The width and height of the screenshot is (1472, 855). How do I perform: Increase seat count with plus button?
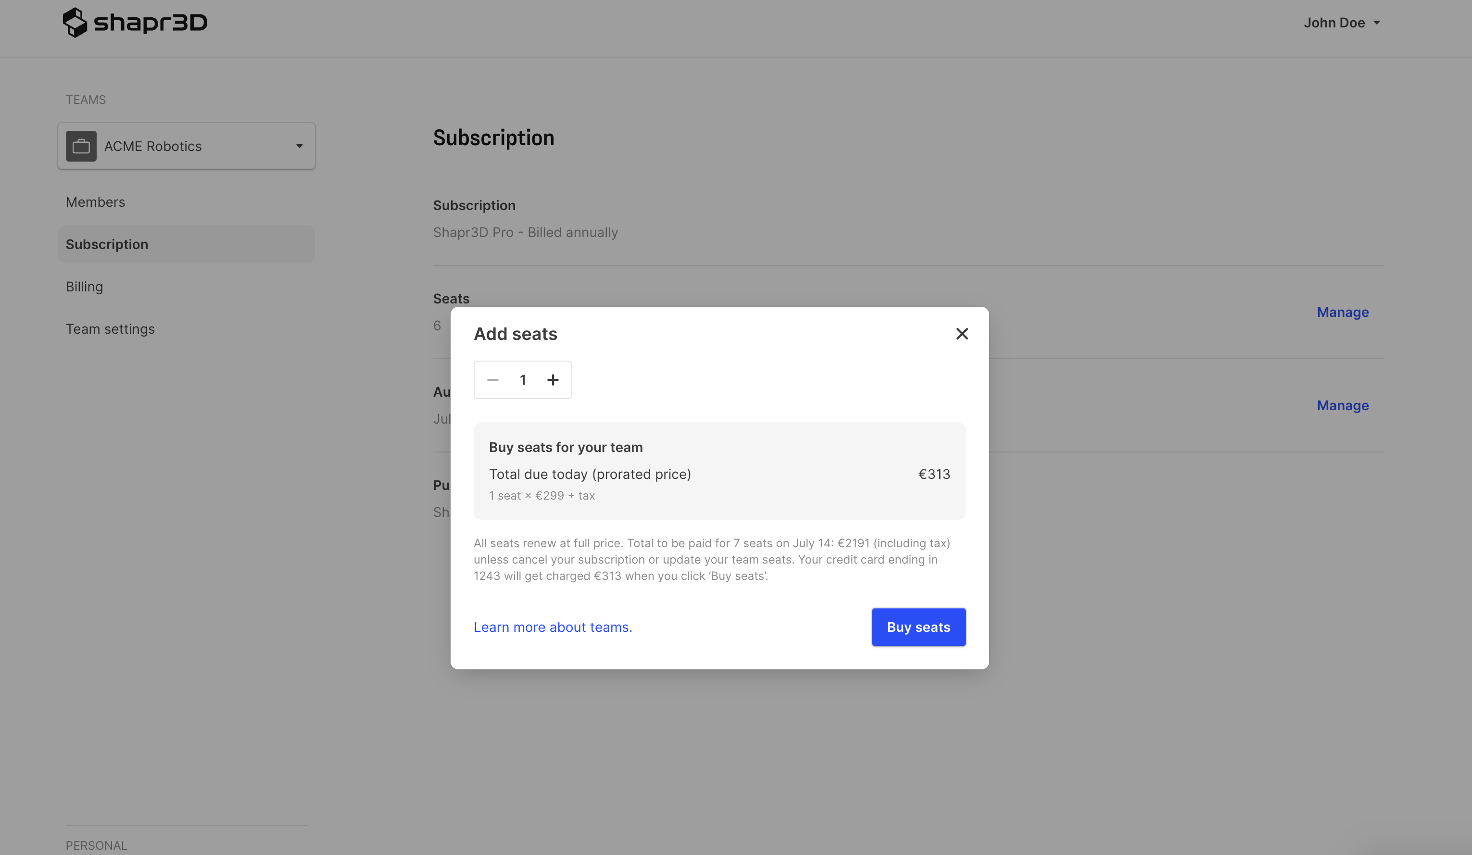[x=553, y=380]
